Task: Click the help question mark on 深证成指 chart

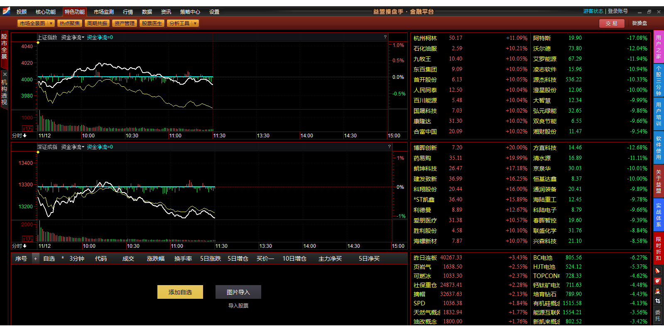Action: tap(389, 146)
